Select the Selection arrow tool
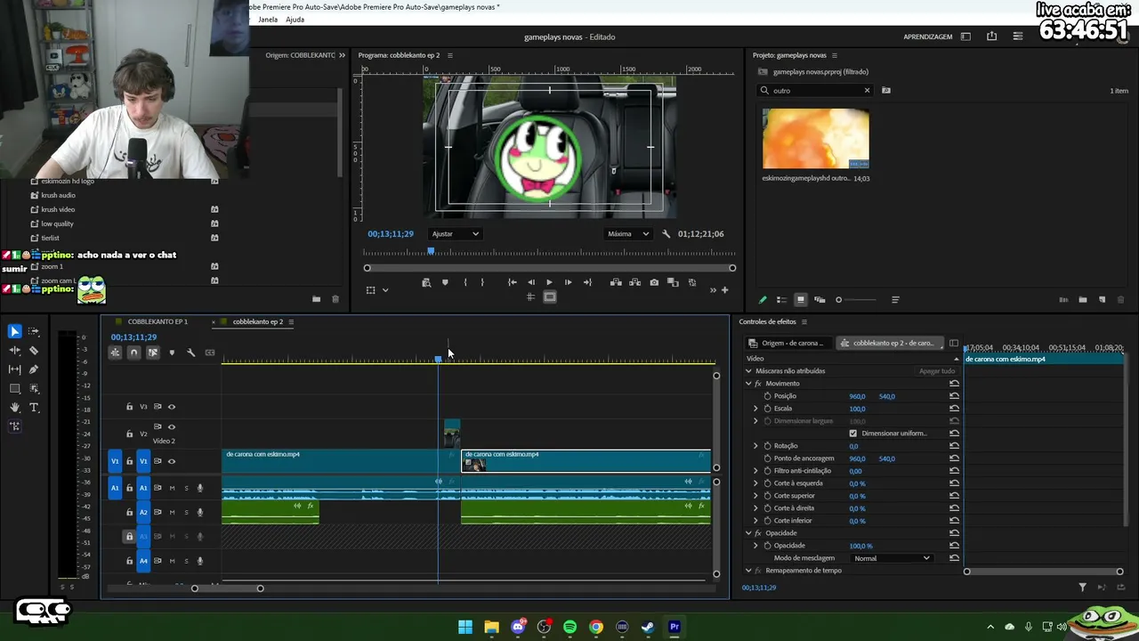Image resolution: width=1139 pixels, height=641 pixels. point(15,331)
